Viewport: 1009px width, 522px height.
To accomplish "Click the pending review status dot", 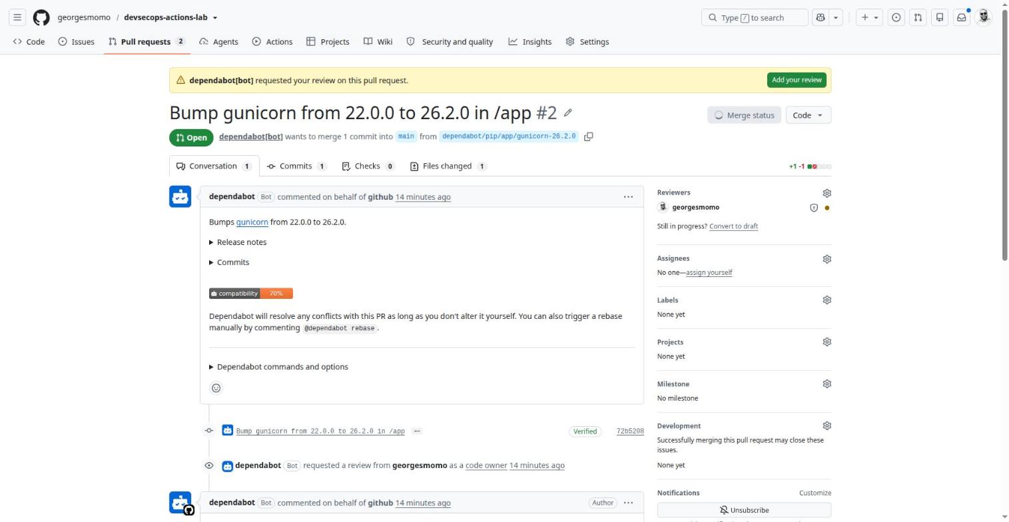I will (827, 208).
